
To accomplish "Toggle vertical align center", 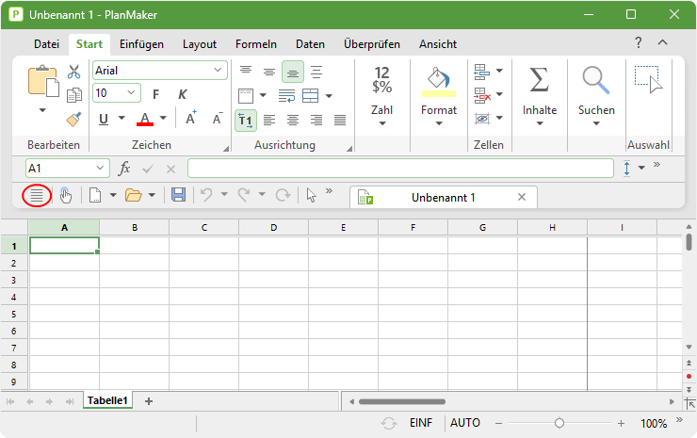I will click(x=269, y=72).
